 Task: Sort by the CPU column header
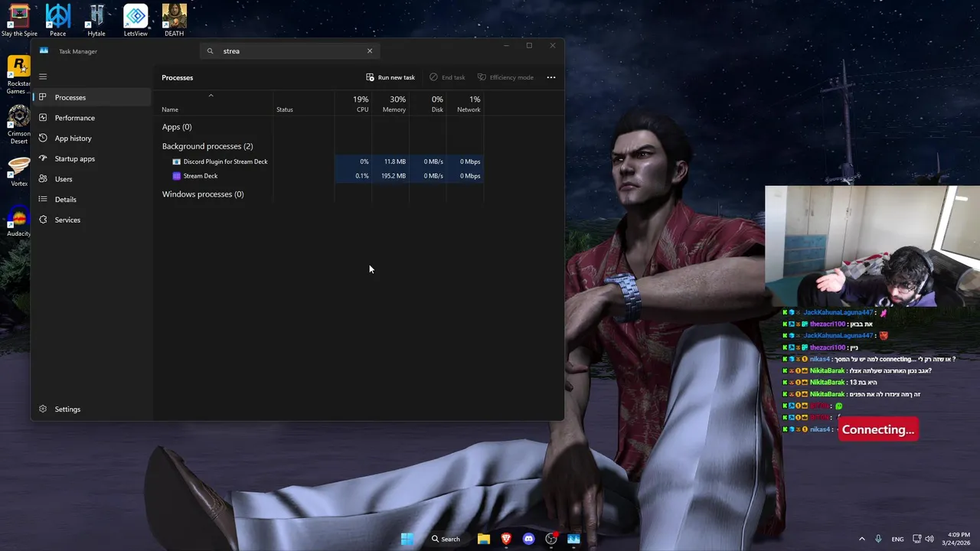click(x=353, y=104)
